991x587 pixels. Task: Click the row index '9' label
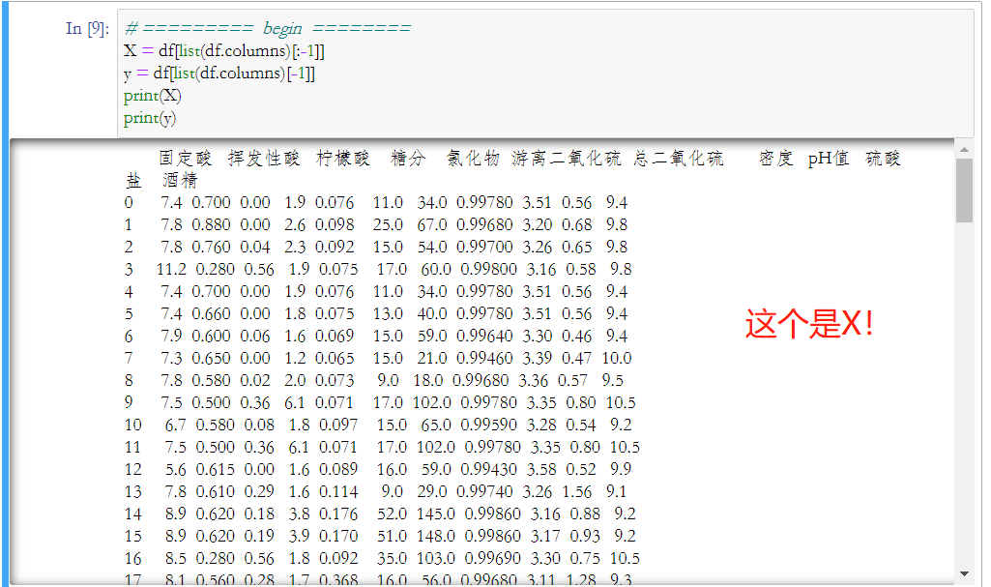pos(129,402)
